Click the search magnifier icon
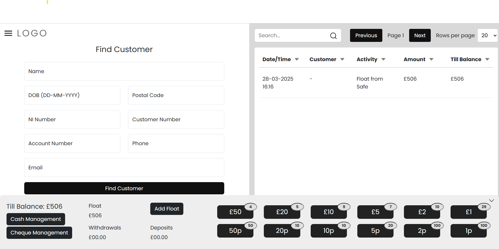The width and height of the screenshot is (499, 249). [333, 36]
